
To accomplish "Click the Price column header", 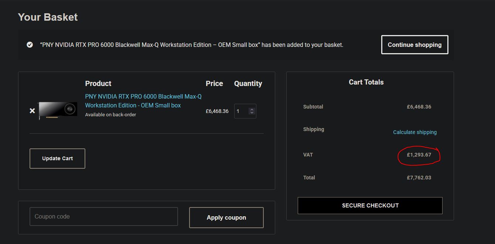I will coord(214,83).
